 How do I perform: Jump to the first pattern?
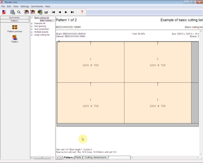[53, 12]
